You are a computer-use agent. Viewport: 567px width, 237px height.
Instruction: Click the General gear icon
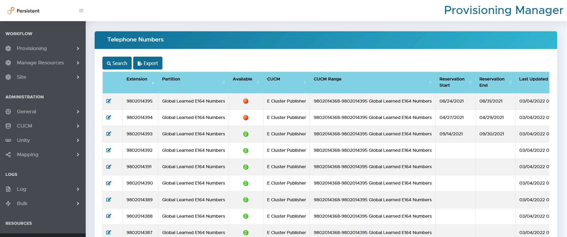click(x=8, y=111)
